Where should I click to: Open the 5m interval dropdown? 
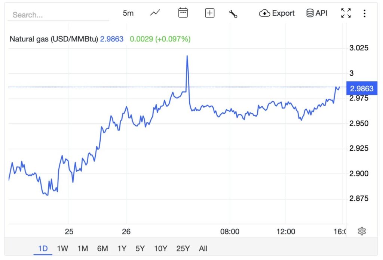tap(128, 13)
